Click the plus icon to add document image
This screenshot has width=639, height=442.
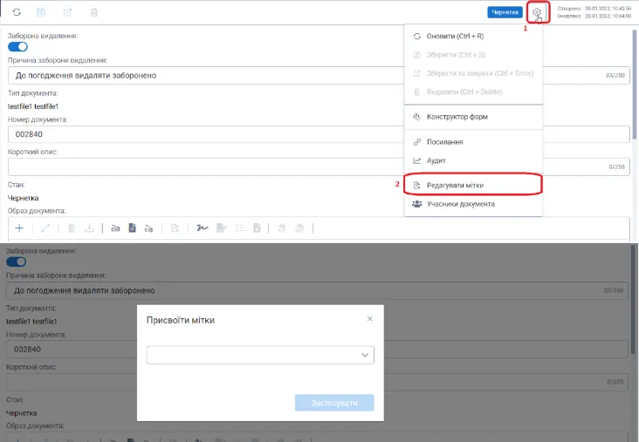pos(19,228)
